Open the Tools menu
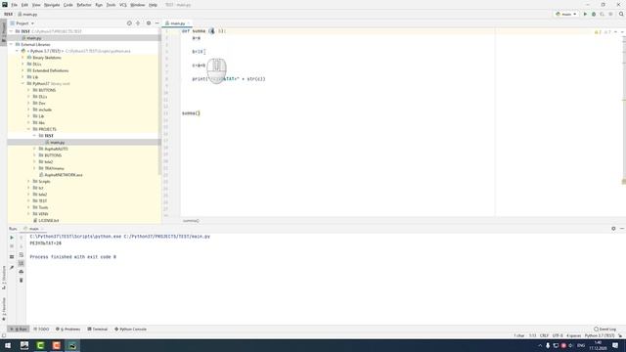Screen dimensions: 626x352 pyautogui.click(x=111, y=5)
